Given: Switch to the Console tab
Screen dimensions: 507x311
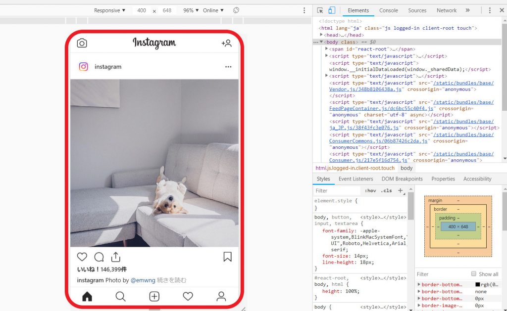Looking at the screenshot, I should 388,10.
